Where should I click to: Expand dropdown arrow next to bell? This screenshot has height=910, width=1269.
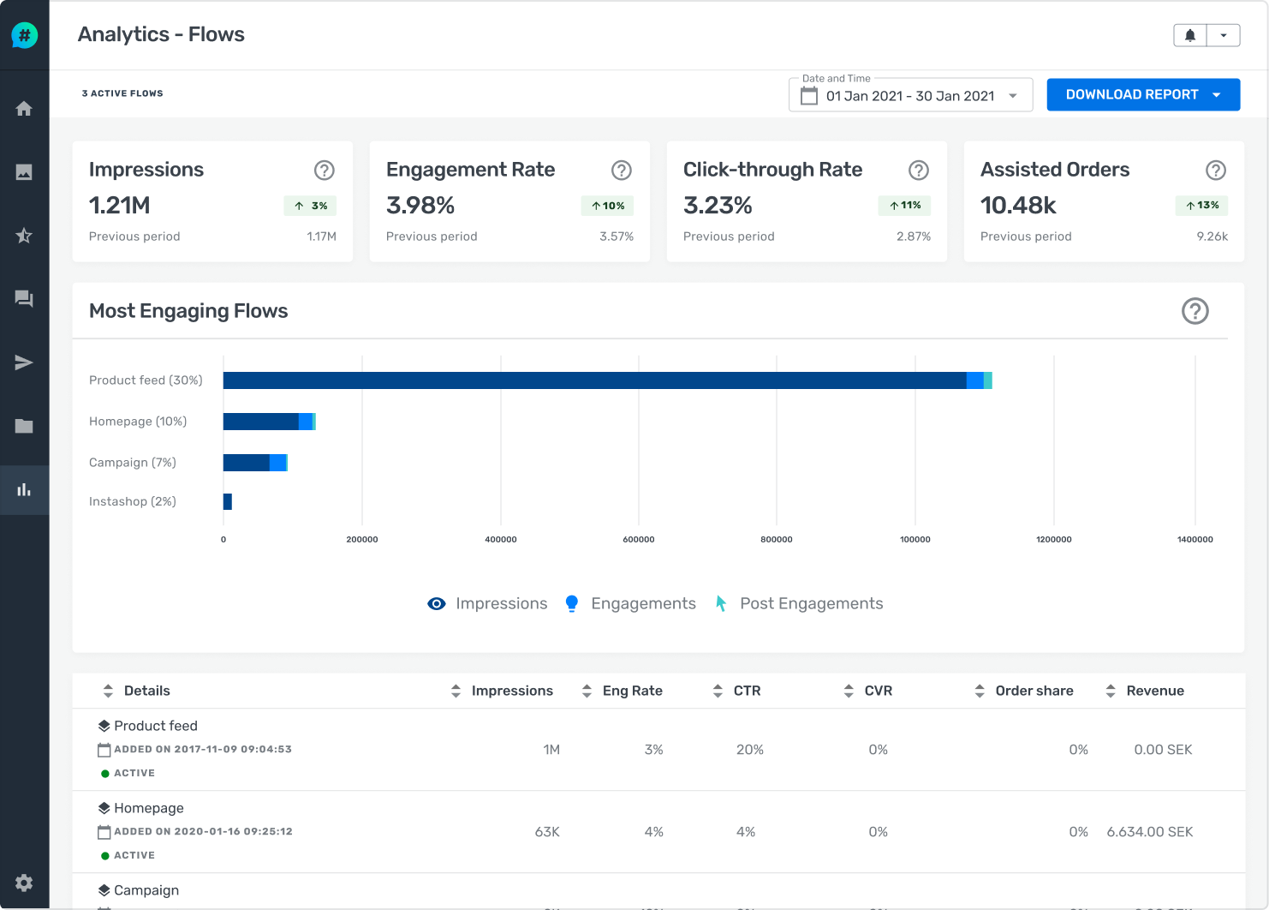[1224, 35]
